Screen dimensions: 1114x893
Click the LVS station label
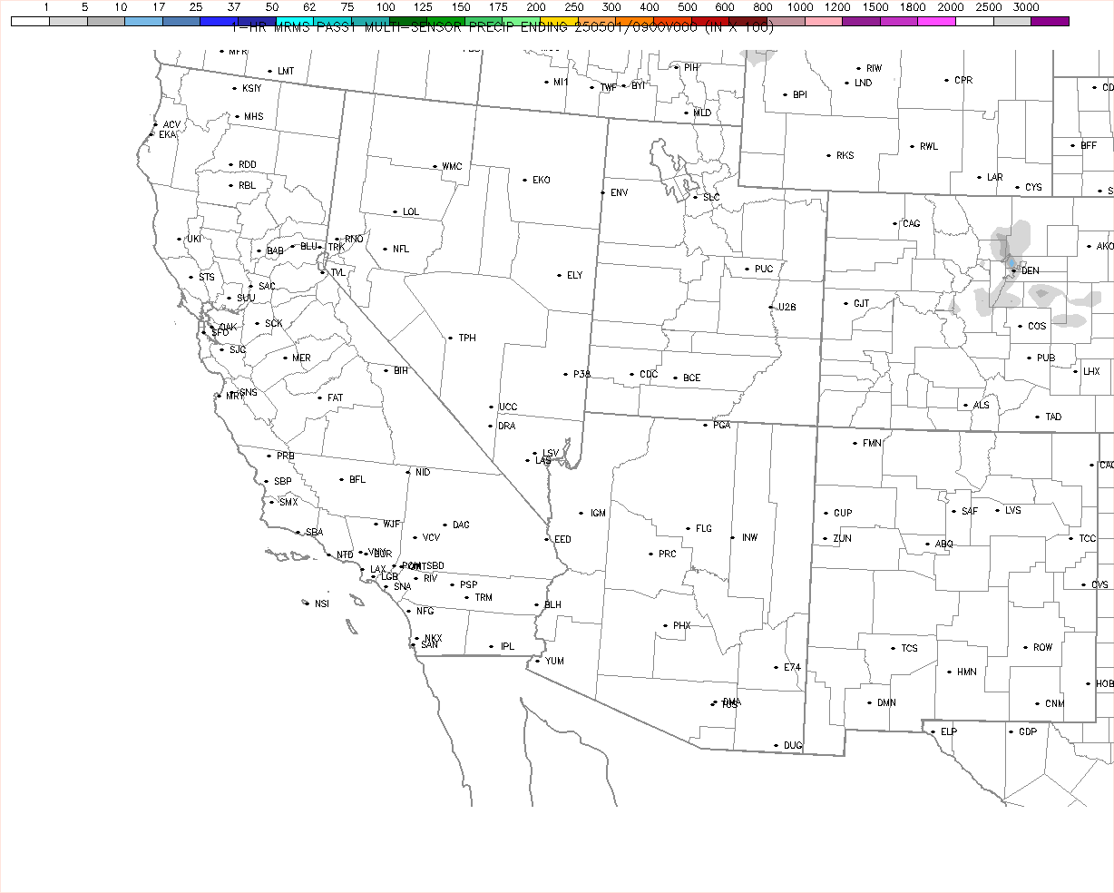click(1013, 511)
